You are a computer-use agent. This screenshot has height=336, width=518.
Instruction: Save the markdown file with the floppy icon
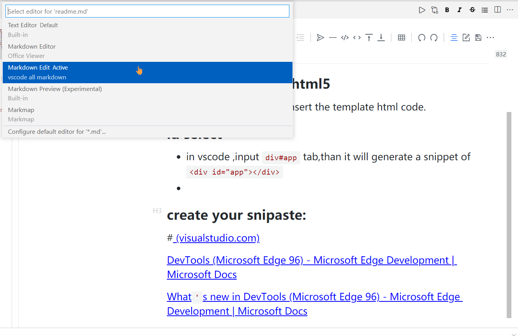[478, 37]
